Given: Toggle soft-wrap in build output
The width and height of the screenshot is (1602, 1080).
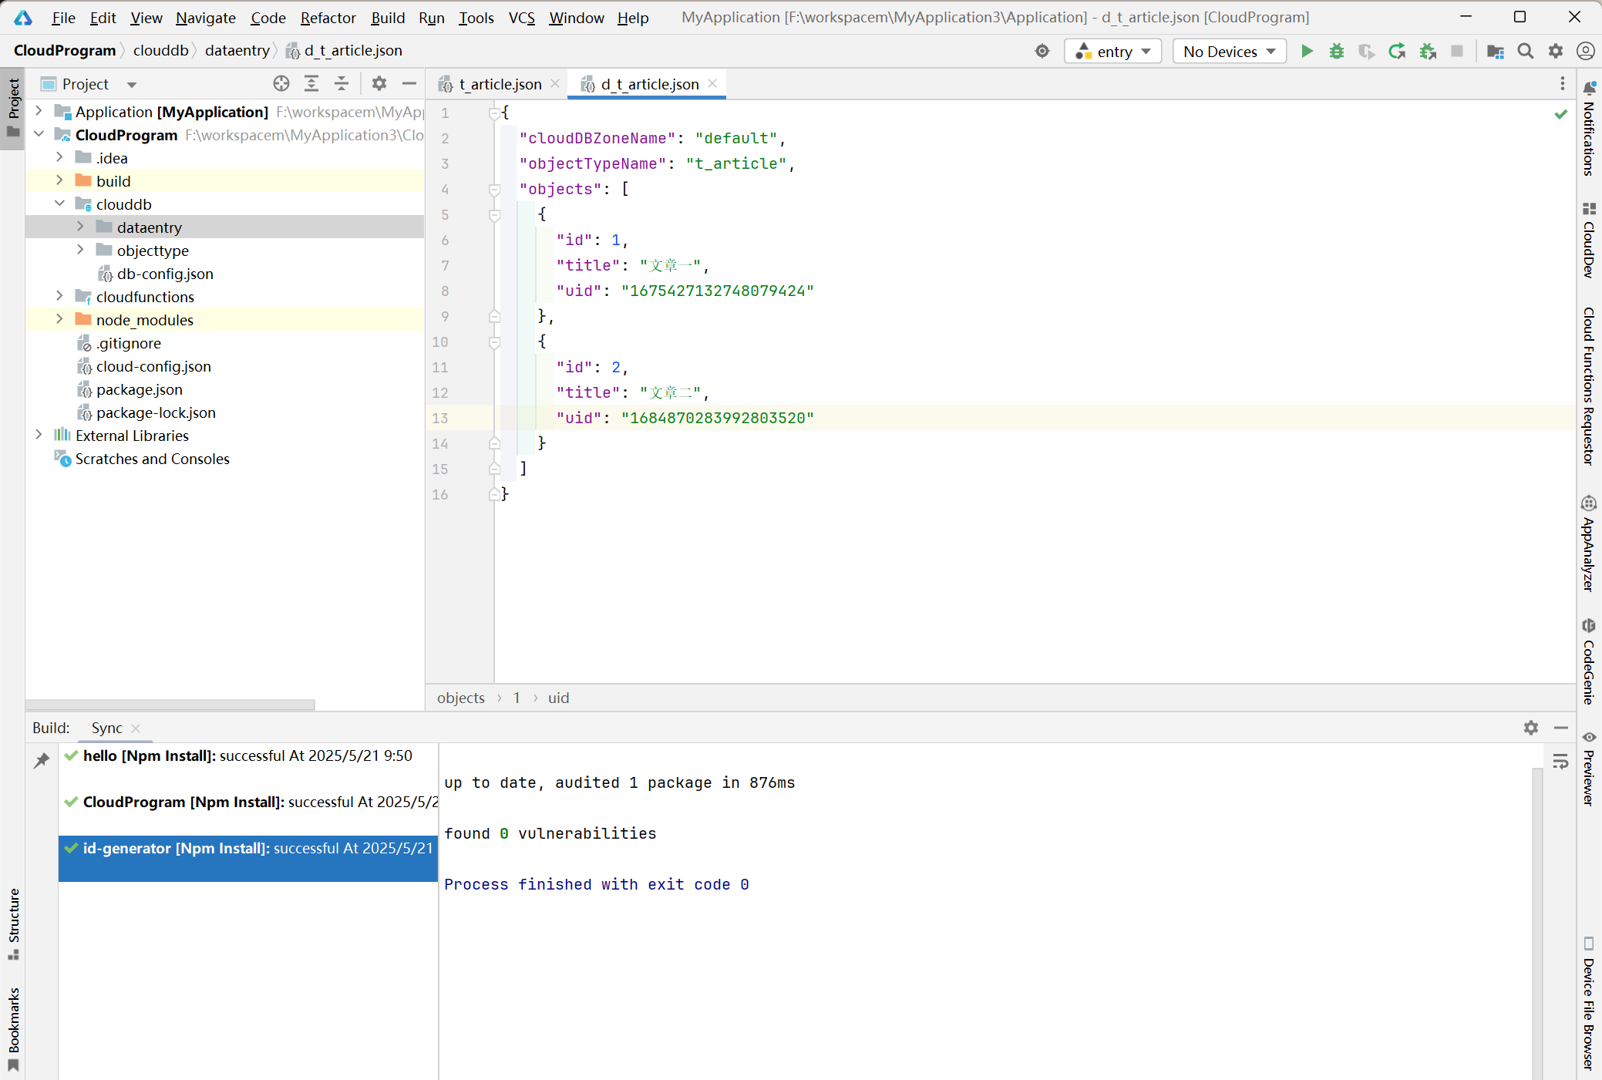Looking at the screenshot, I should click(x=1560, y=762).
